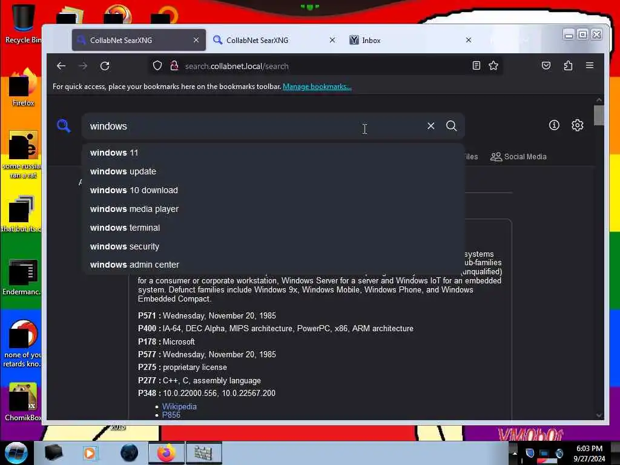Switch to second CollabNet SearXNG tab
620x465 pixels.
(273, 40)
